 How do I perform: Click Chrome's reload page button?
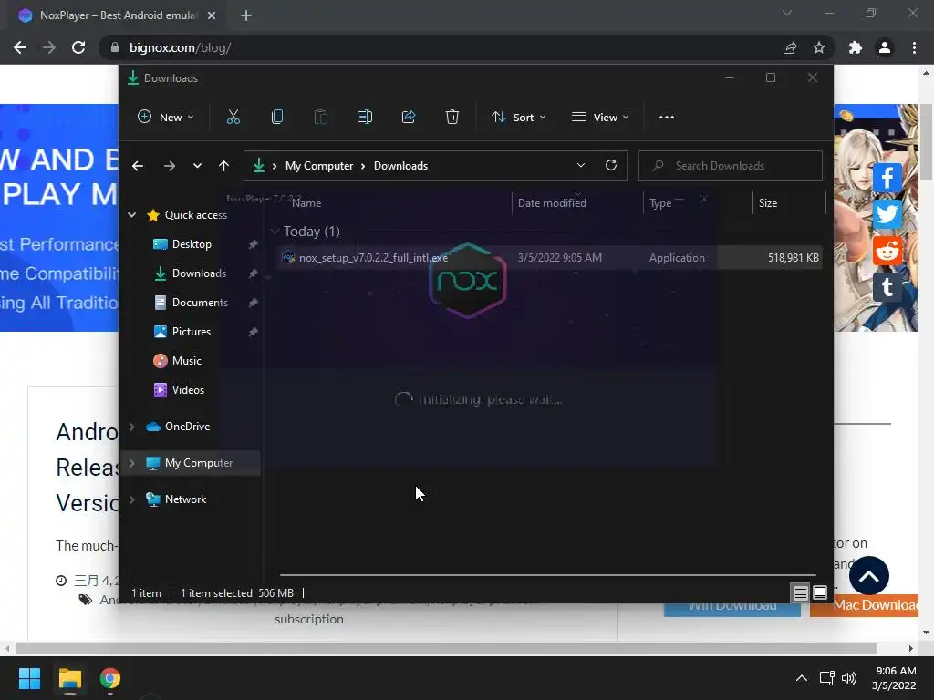coord(78,47)
